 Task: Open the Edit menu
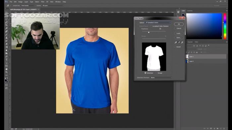pos(15,2)
